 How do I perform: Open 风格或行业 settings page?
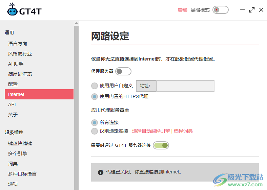20,54
